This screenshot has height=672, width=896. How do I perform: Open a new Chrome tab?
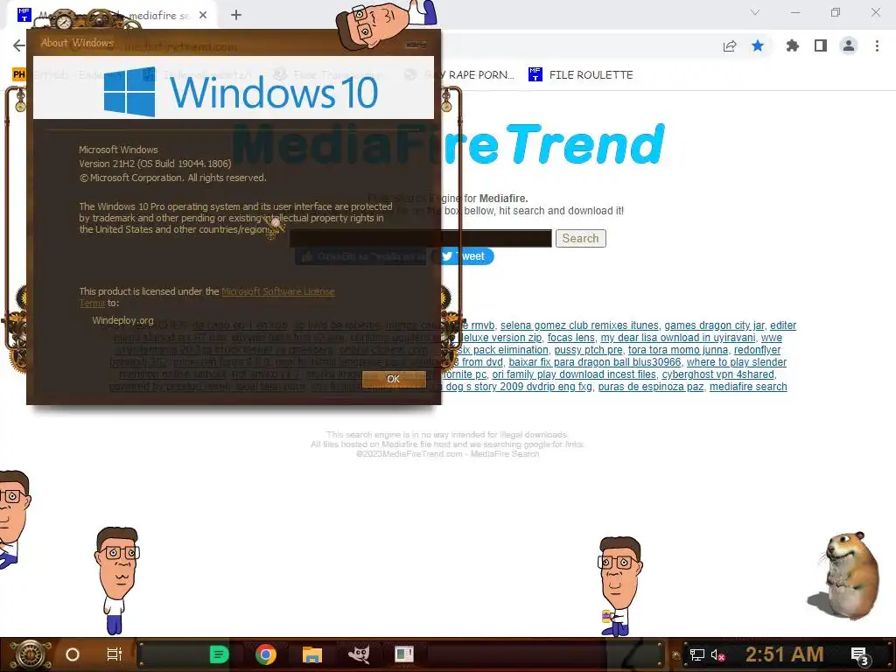(236, 15)
